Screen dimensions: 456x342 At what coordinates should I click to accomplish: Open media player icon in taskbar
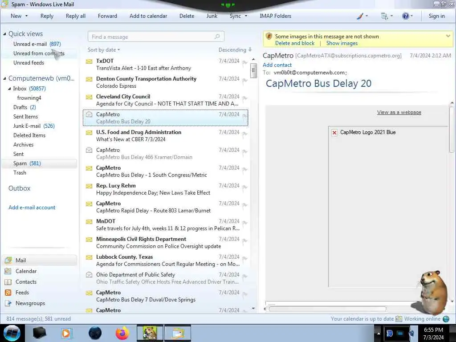(x=66, y=333)
